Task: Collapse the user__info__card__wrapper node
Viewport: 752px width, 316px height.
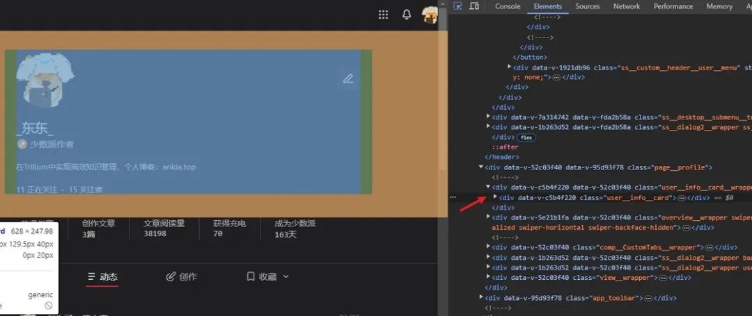Action: (x=488, y=187)
